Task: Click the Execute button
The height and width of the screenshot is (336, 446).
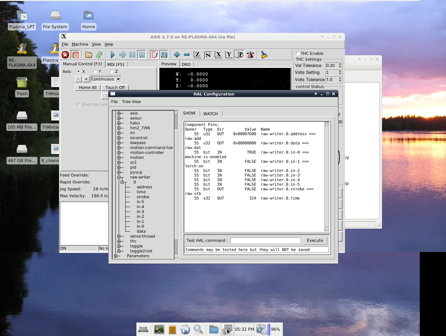Action: (x=315, y=241)
